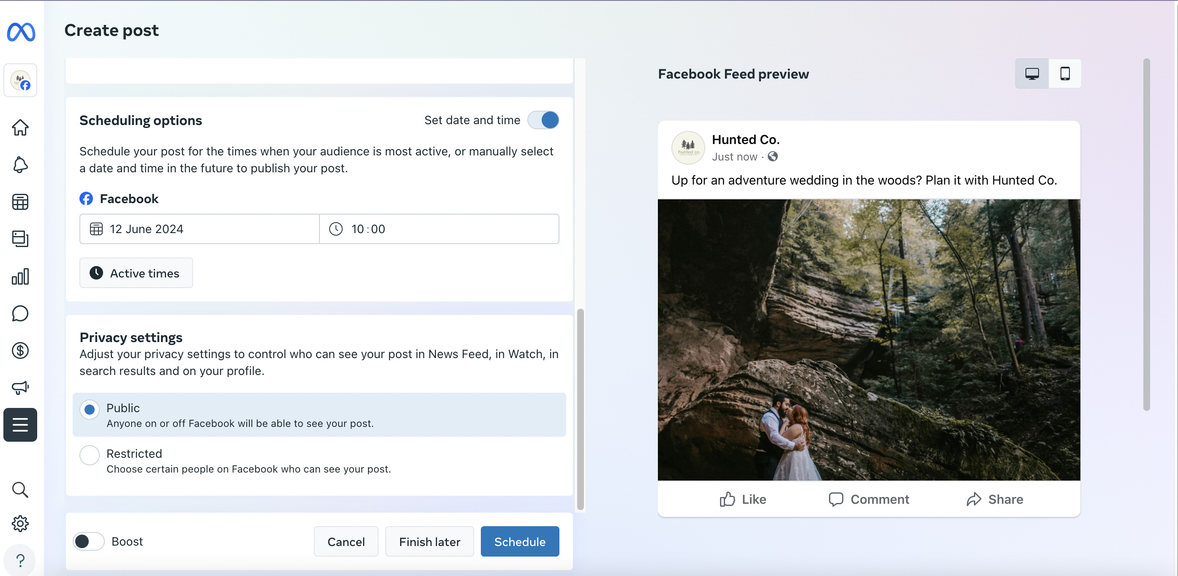Open the Home icon in sidebar

(20, 127)
